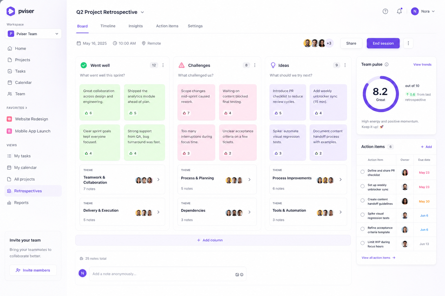
Task: Open the Settings tab
Action: (195, 26)
